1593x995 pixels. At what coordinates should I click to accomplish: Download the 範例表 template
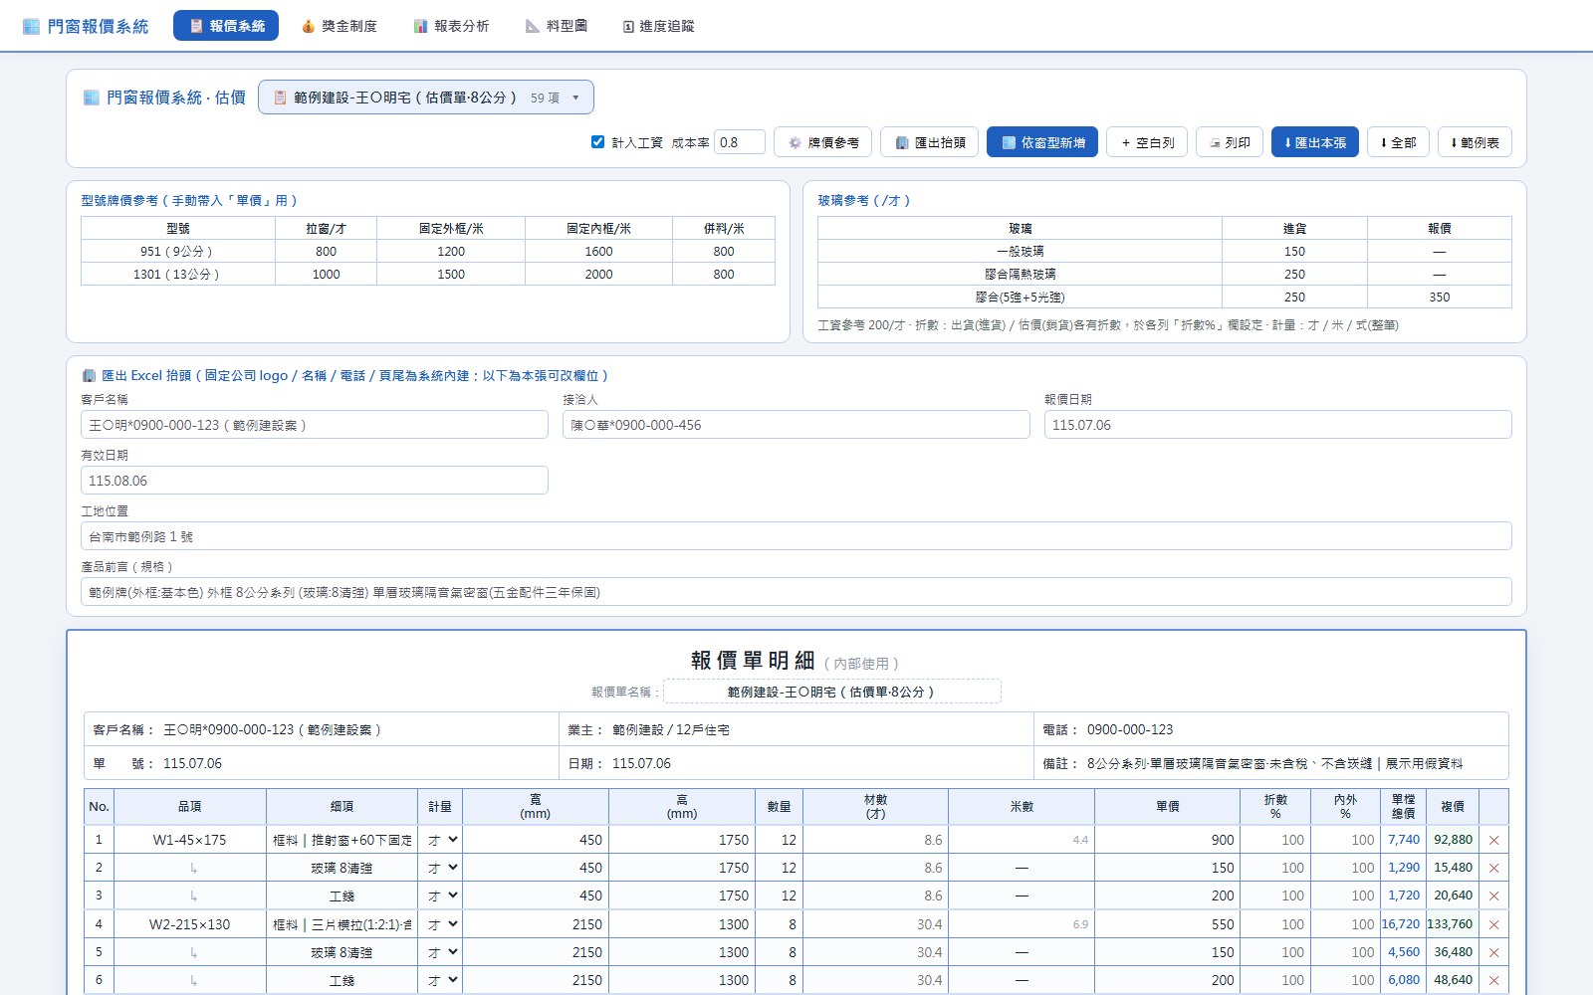pyautogui.click(x=1475, y=142)
